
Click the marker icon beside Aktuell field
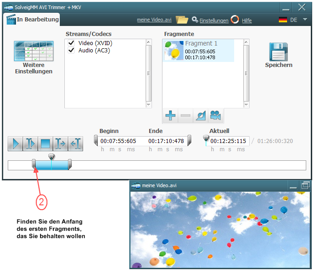tap(206, 139)
